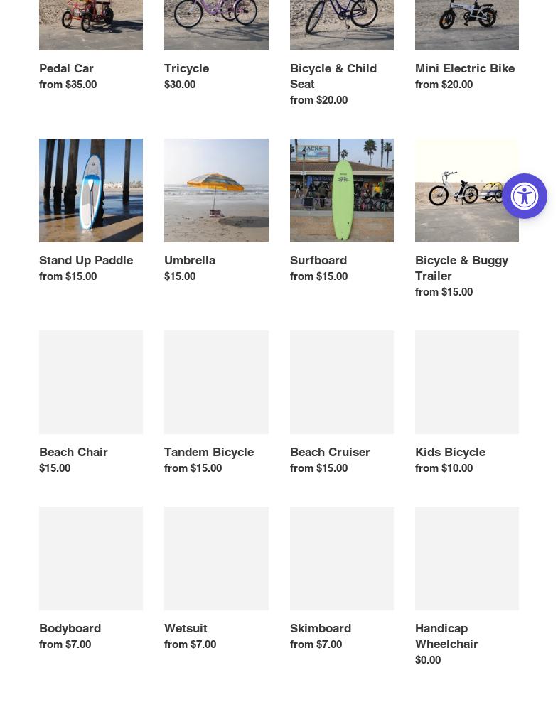558x712 pixels.
Task: Click the Stand Up Paddle product photo
Action: (91, 190)
